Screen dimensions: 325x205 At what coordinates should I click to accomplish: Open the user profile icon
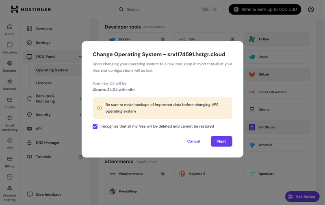click(x=311, y=9)
